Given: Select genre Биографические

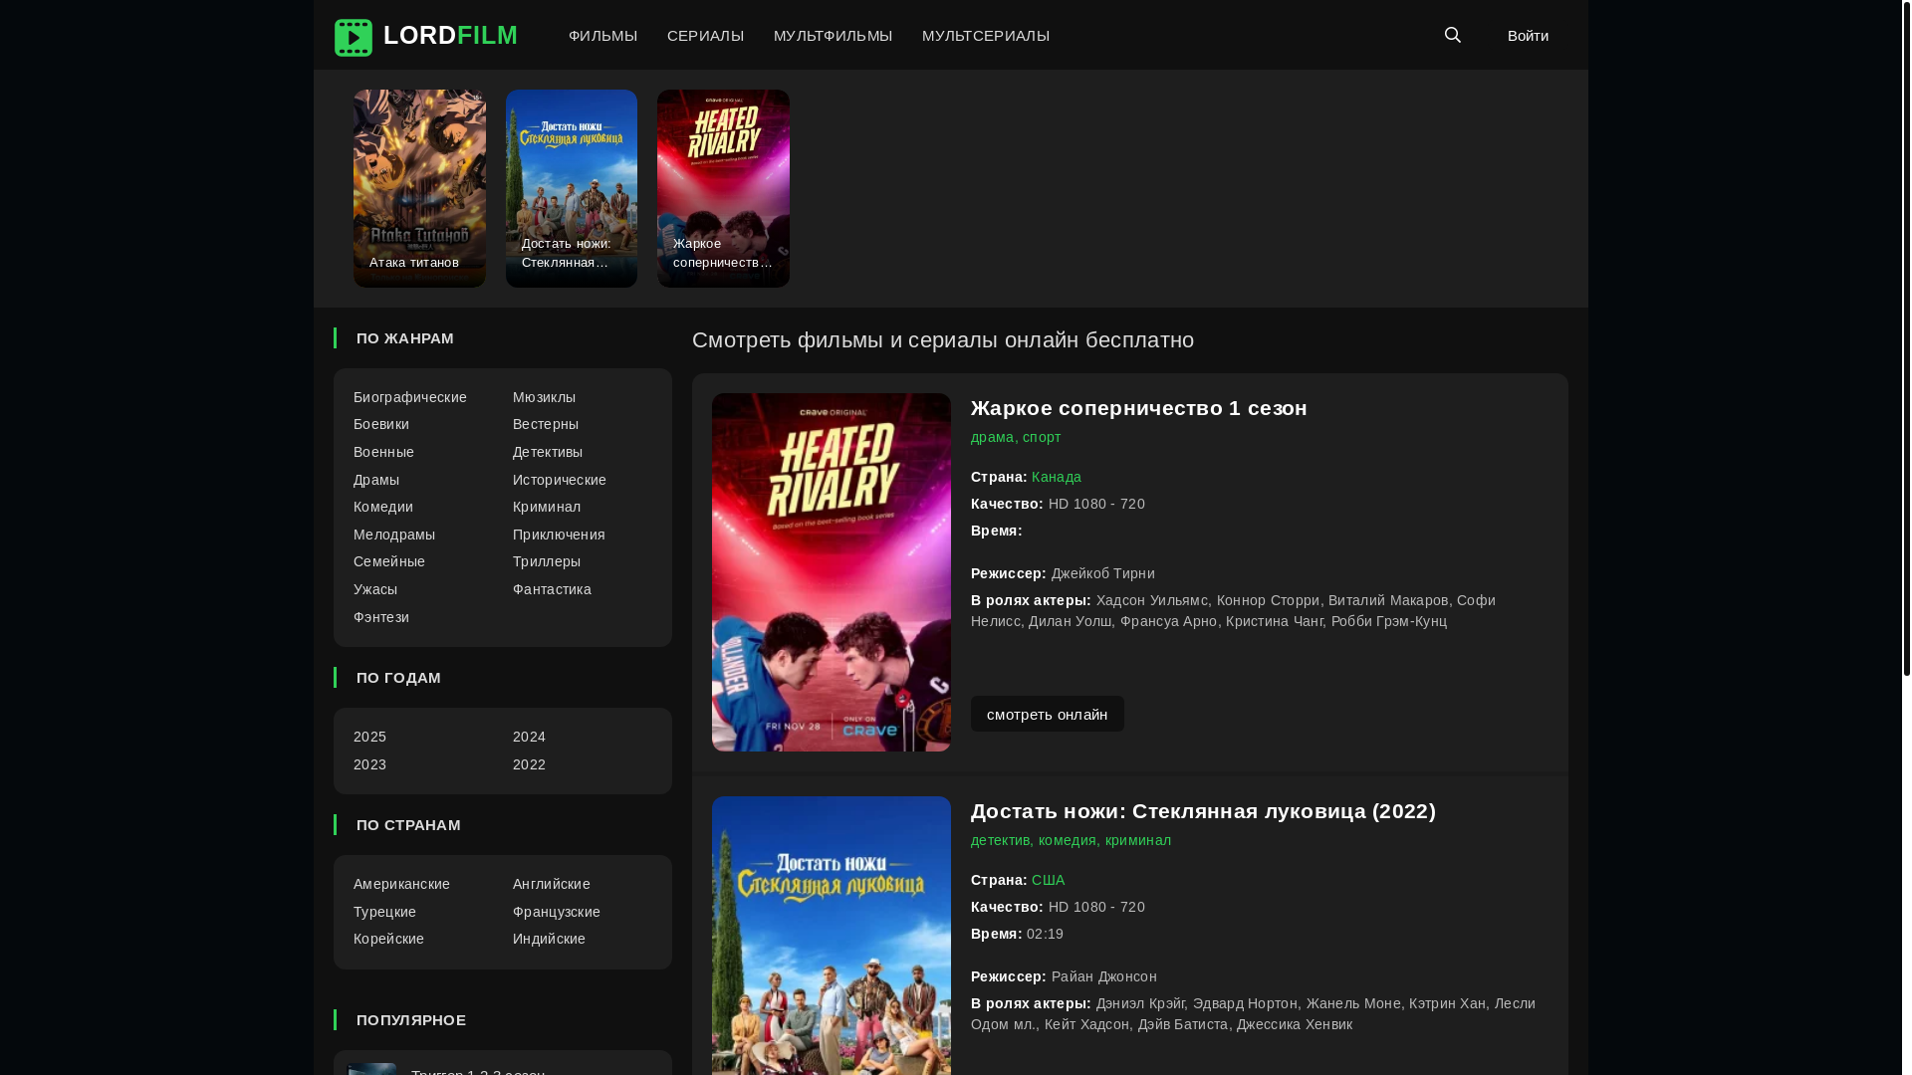Looking at the screenshot, I should (410, 397).
